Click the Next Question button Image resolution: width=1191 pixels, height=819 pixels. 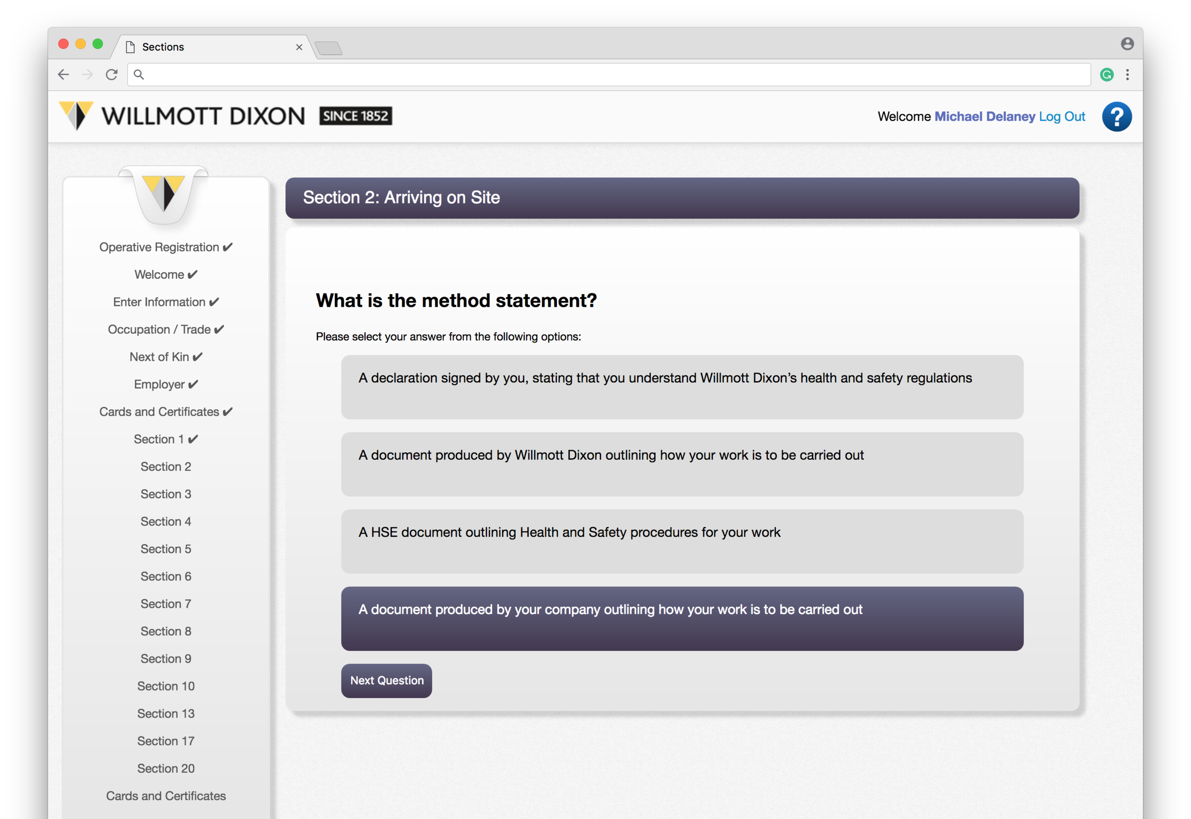386,680
